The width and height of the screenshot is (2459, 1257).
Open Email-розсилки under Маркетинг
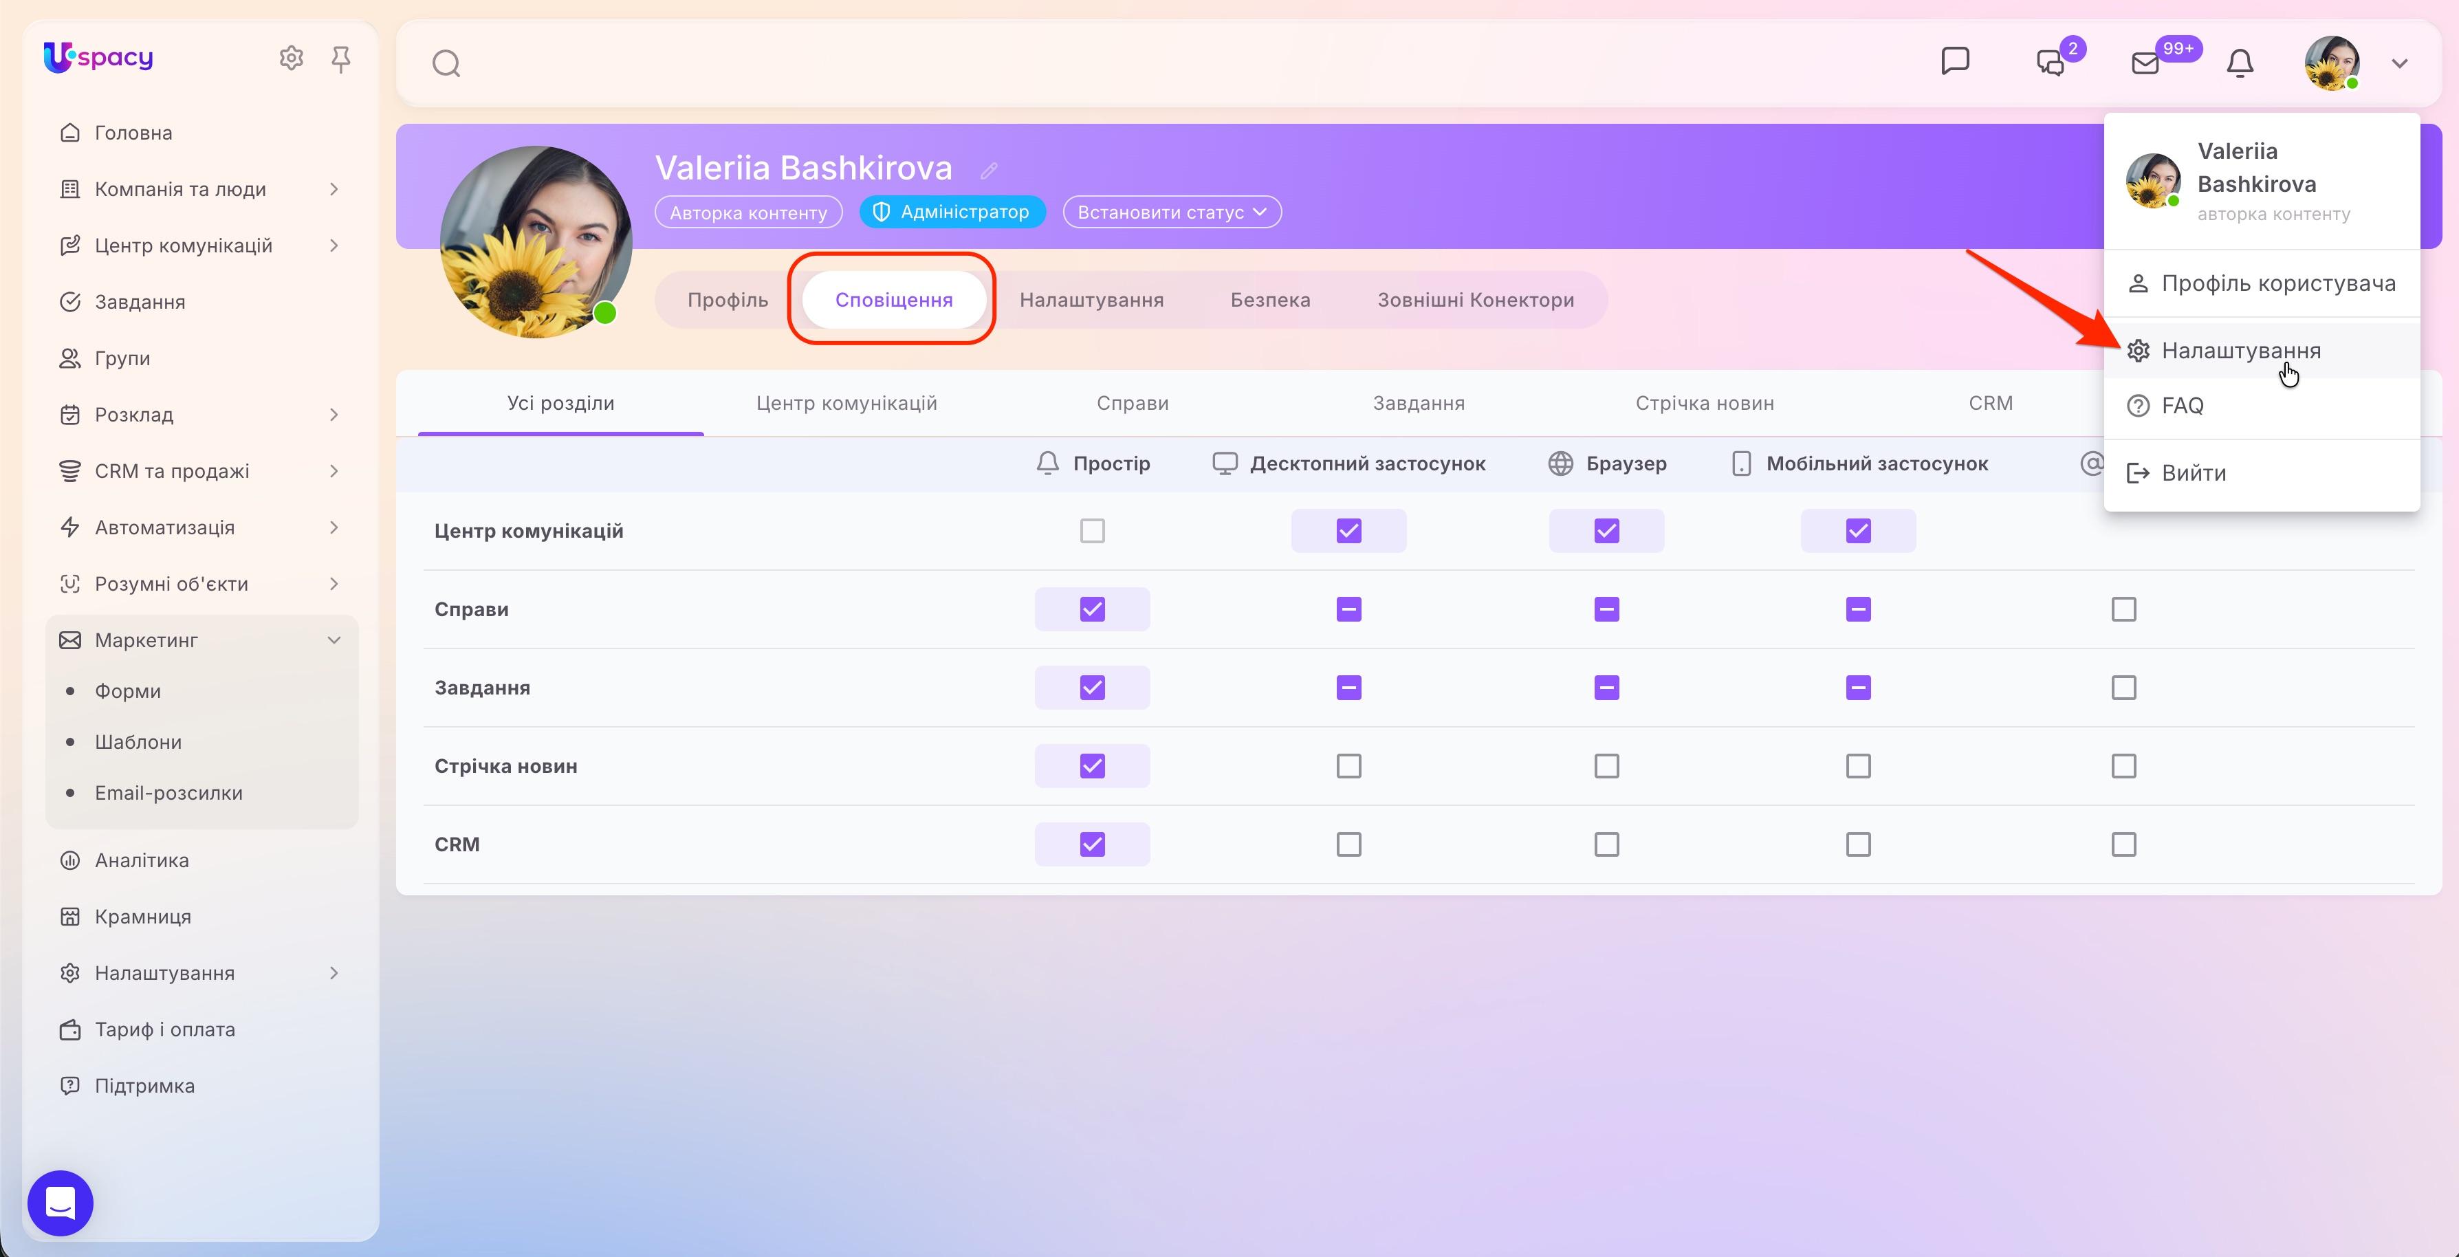168,793
